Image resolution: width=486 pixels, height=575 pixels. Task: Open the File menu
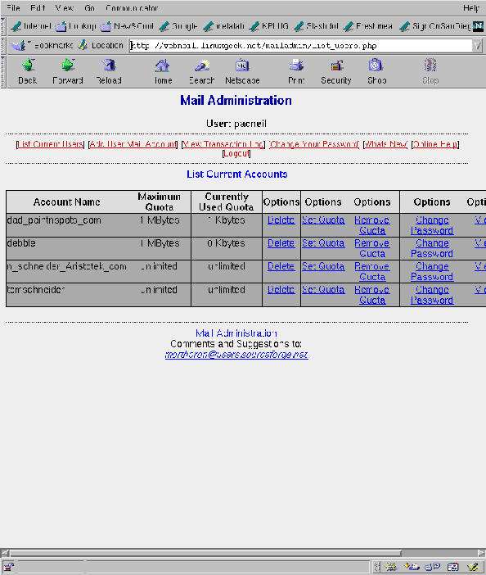[x=14, y=7]
